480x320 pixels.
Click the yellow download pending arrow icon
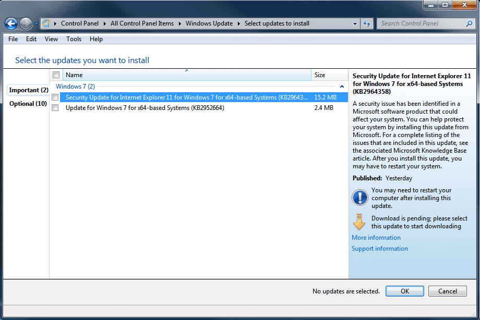(359, 222)
